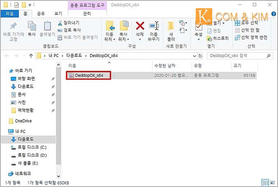
Task: Switch to Large icons view in status bar
Action: click(272, 182)
